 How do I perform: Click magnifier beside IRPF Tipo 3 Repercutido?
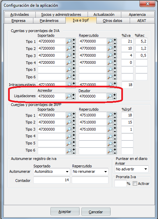(110, 129)
